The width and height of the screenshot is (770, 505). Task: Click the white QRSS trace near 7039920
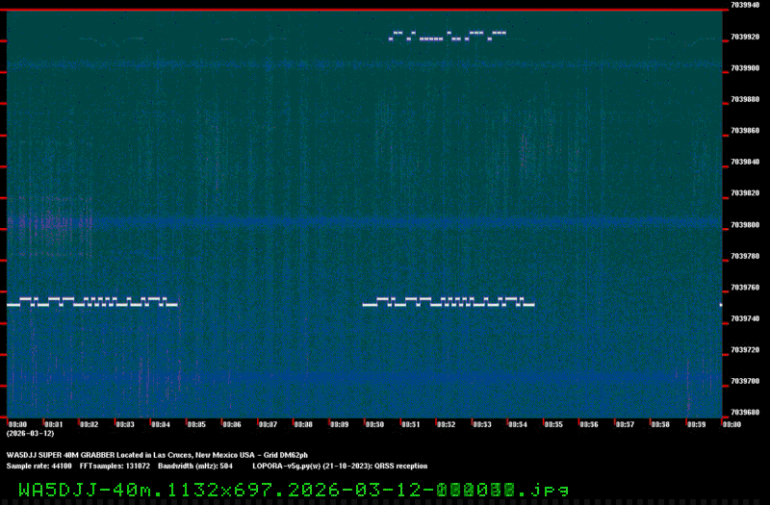point(447,36)
